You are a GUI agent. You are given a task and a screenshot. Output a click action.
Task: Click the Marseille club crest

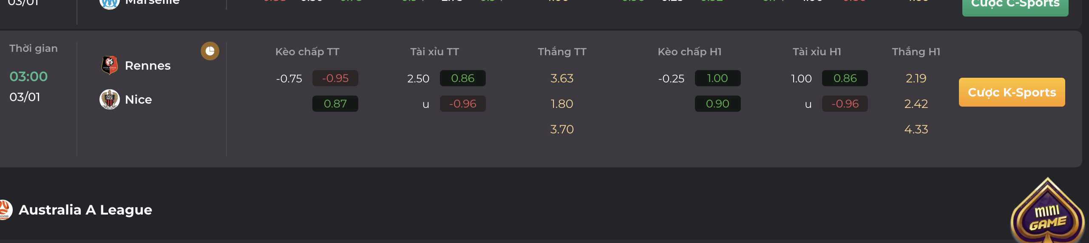point(109,3)
